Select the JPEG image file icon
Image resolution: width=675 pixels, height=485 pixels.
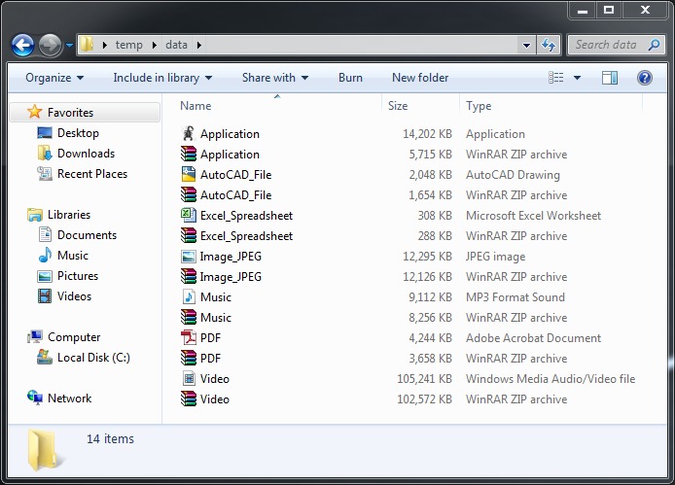(189, 257)
